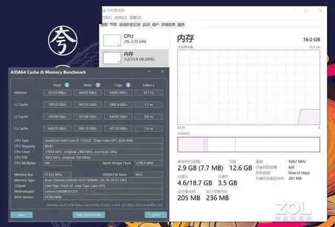The width and height of the screenshot is (335, 227).
Task: Close AIDA64 window with the X icon
Action: pyautogui.click(x=163, y=72)
